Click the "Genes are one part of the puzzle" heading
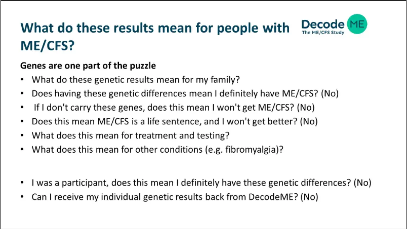 point(88,65)
